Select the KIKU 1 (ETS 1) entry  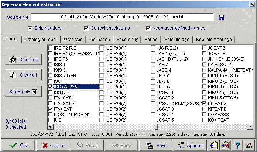[223, 76]
